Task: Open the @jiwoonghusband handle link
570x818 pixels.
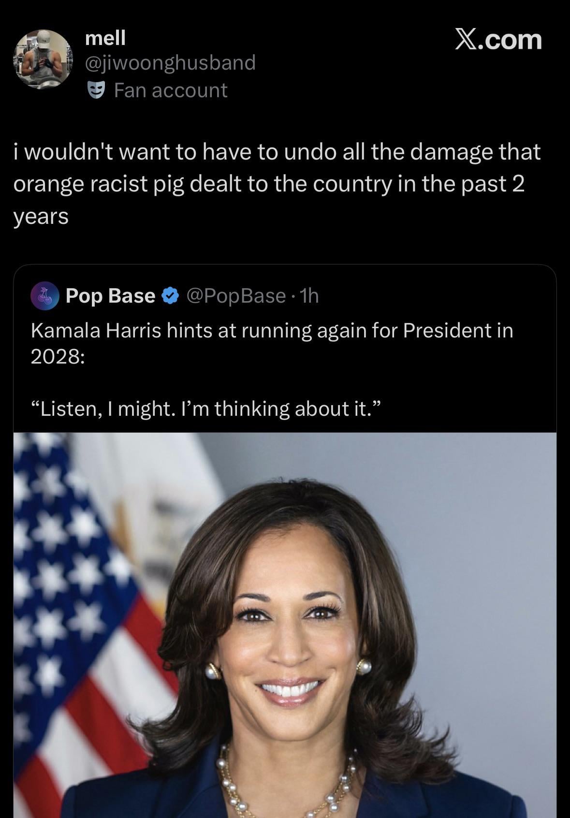Action: click(x=170, y=63)
